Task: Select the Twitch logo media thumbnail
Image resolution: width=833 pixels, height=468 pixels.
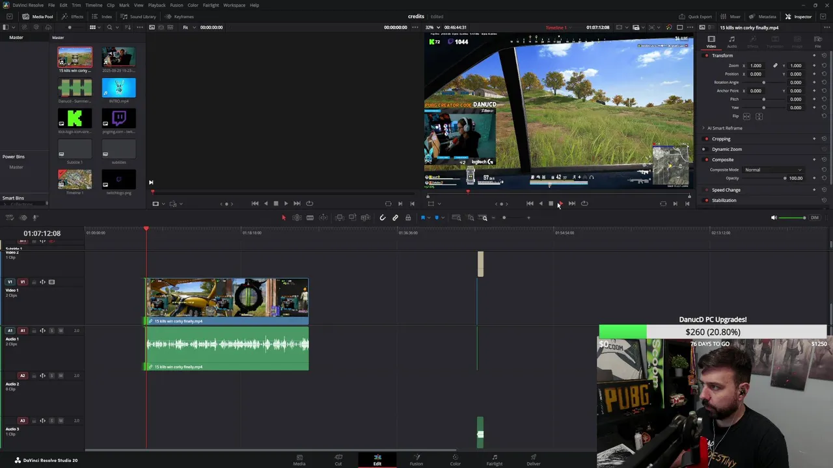Action: click(119, 118)
